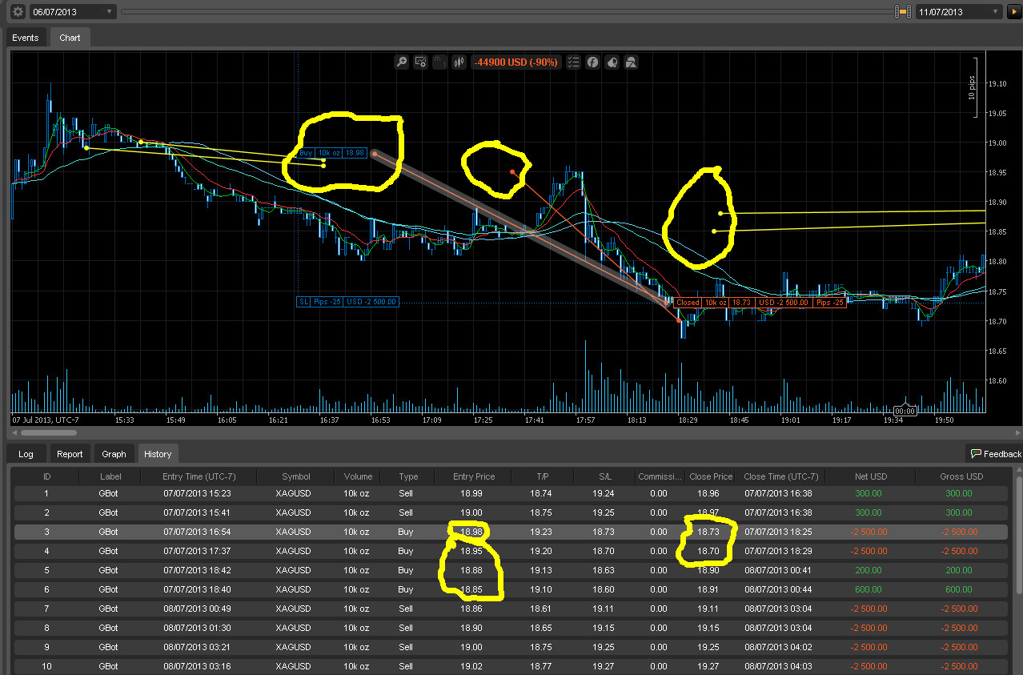Open the Log tab
This screenshot has width=1023, height=675.
pyautogui.click(x=26, y=454)
